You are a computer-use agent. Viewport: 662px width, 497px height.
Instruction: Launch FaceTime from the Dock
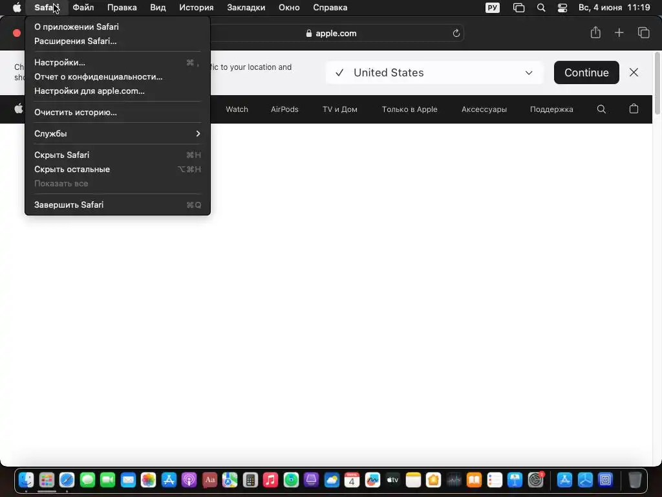[x=108, y=480]
